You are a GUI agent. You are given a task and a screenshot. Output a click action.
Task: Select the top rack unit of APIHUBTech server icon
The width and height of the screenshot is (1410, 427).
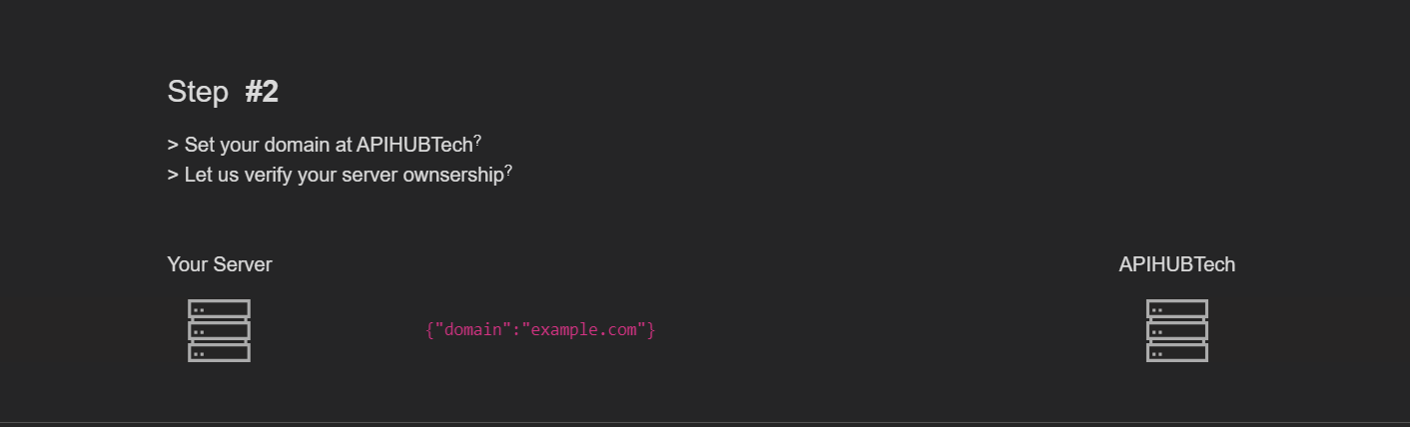pyautogui.click(x=1177, y=309)
